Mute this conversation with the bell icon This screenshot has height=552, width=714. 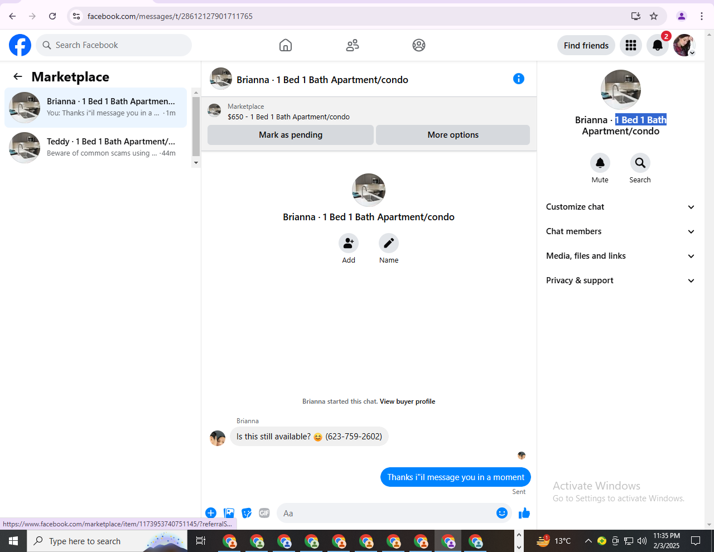(600, 163)
